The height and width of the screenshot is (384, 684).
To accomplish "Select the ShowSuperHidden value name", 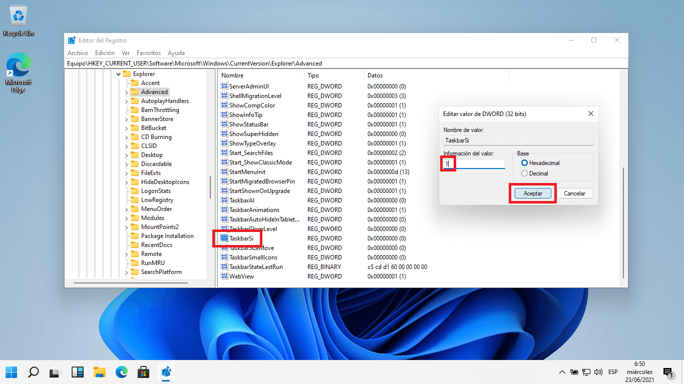I will pos(254,134).
